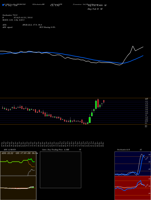Screen dimensions: 151x200
Task: Click the 'Stochastics & R' panel title
Action: coord(124,150)
